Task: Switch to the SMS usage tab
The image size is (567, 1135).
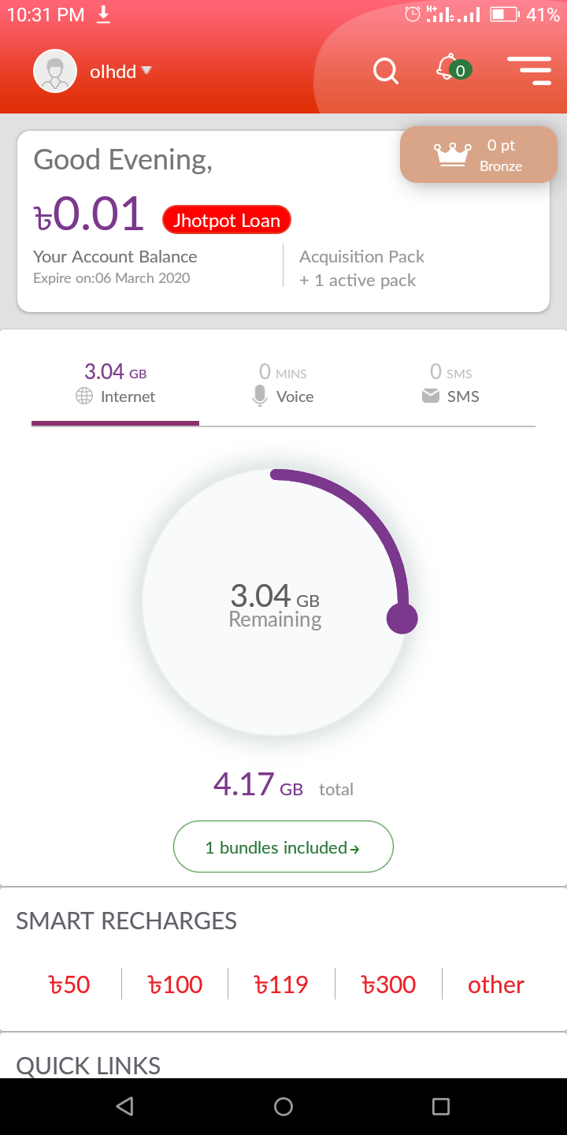Action: [450, 384]
